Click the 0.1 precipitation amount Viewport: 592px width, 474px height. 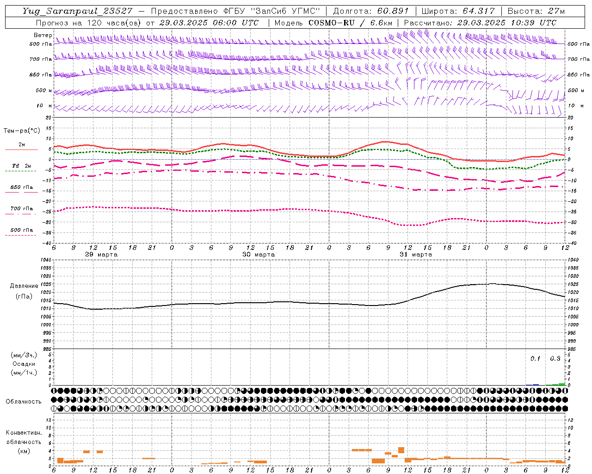coord(535,359)
